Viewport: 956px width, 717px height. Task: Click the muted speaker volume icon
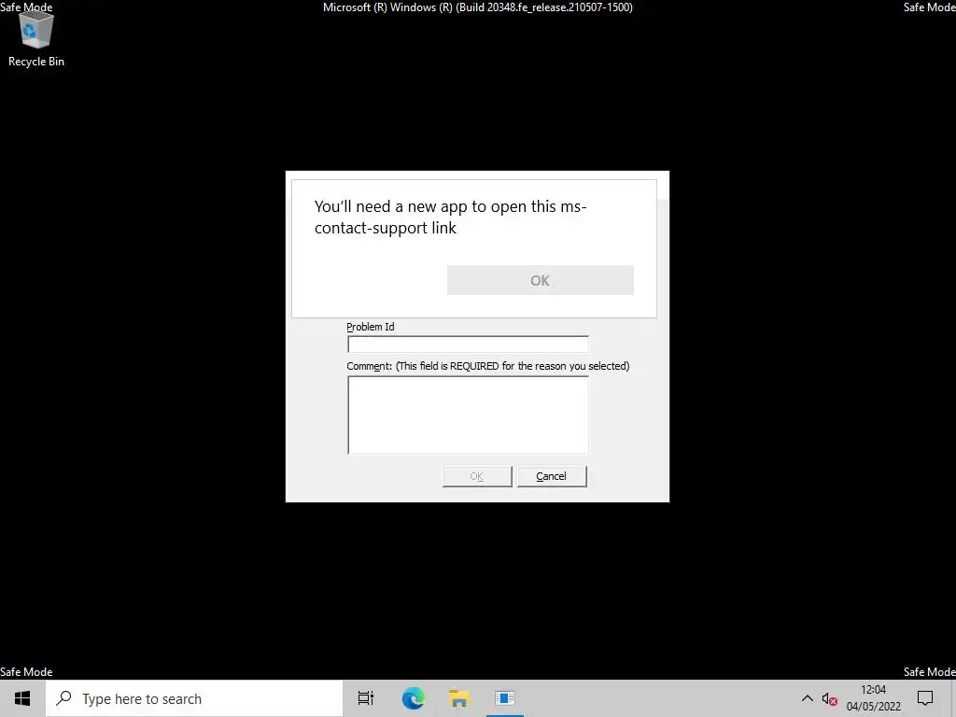829,699
